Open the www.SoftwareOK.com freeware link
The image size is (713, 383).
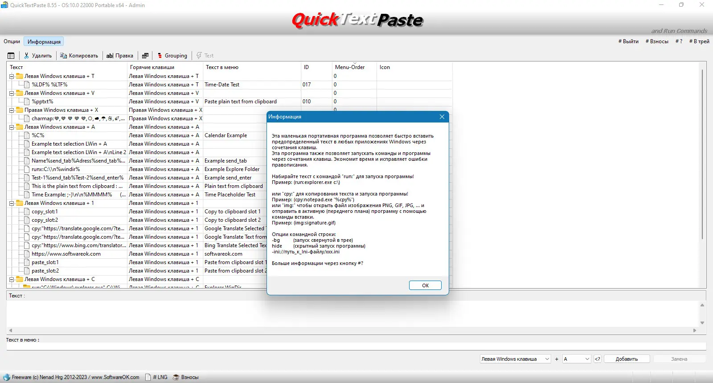click(115, 377)
